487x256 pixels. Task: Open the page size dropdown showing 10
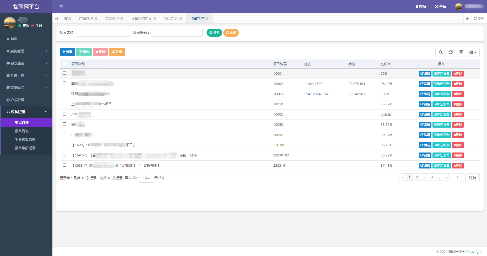click(146, 178)
